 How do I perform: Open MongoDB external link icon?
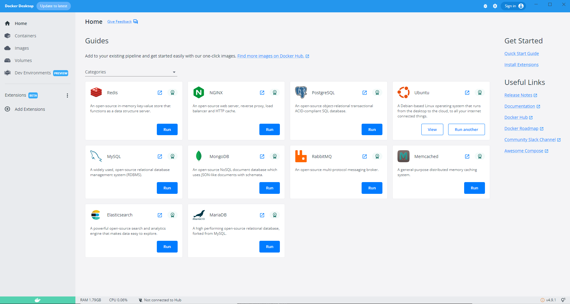pos(262,157)
